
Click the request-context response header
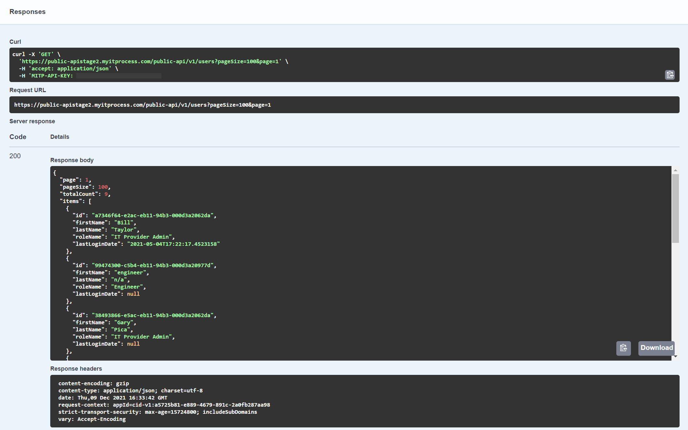point(164,405)
